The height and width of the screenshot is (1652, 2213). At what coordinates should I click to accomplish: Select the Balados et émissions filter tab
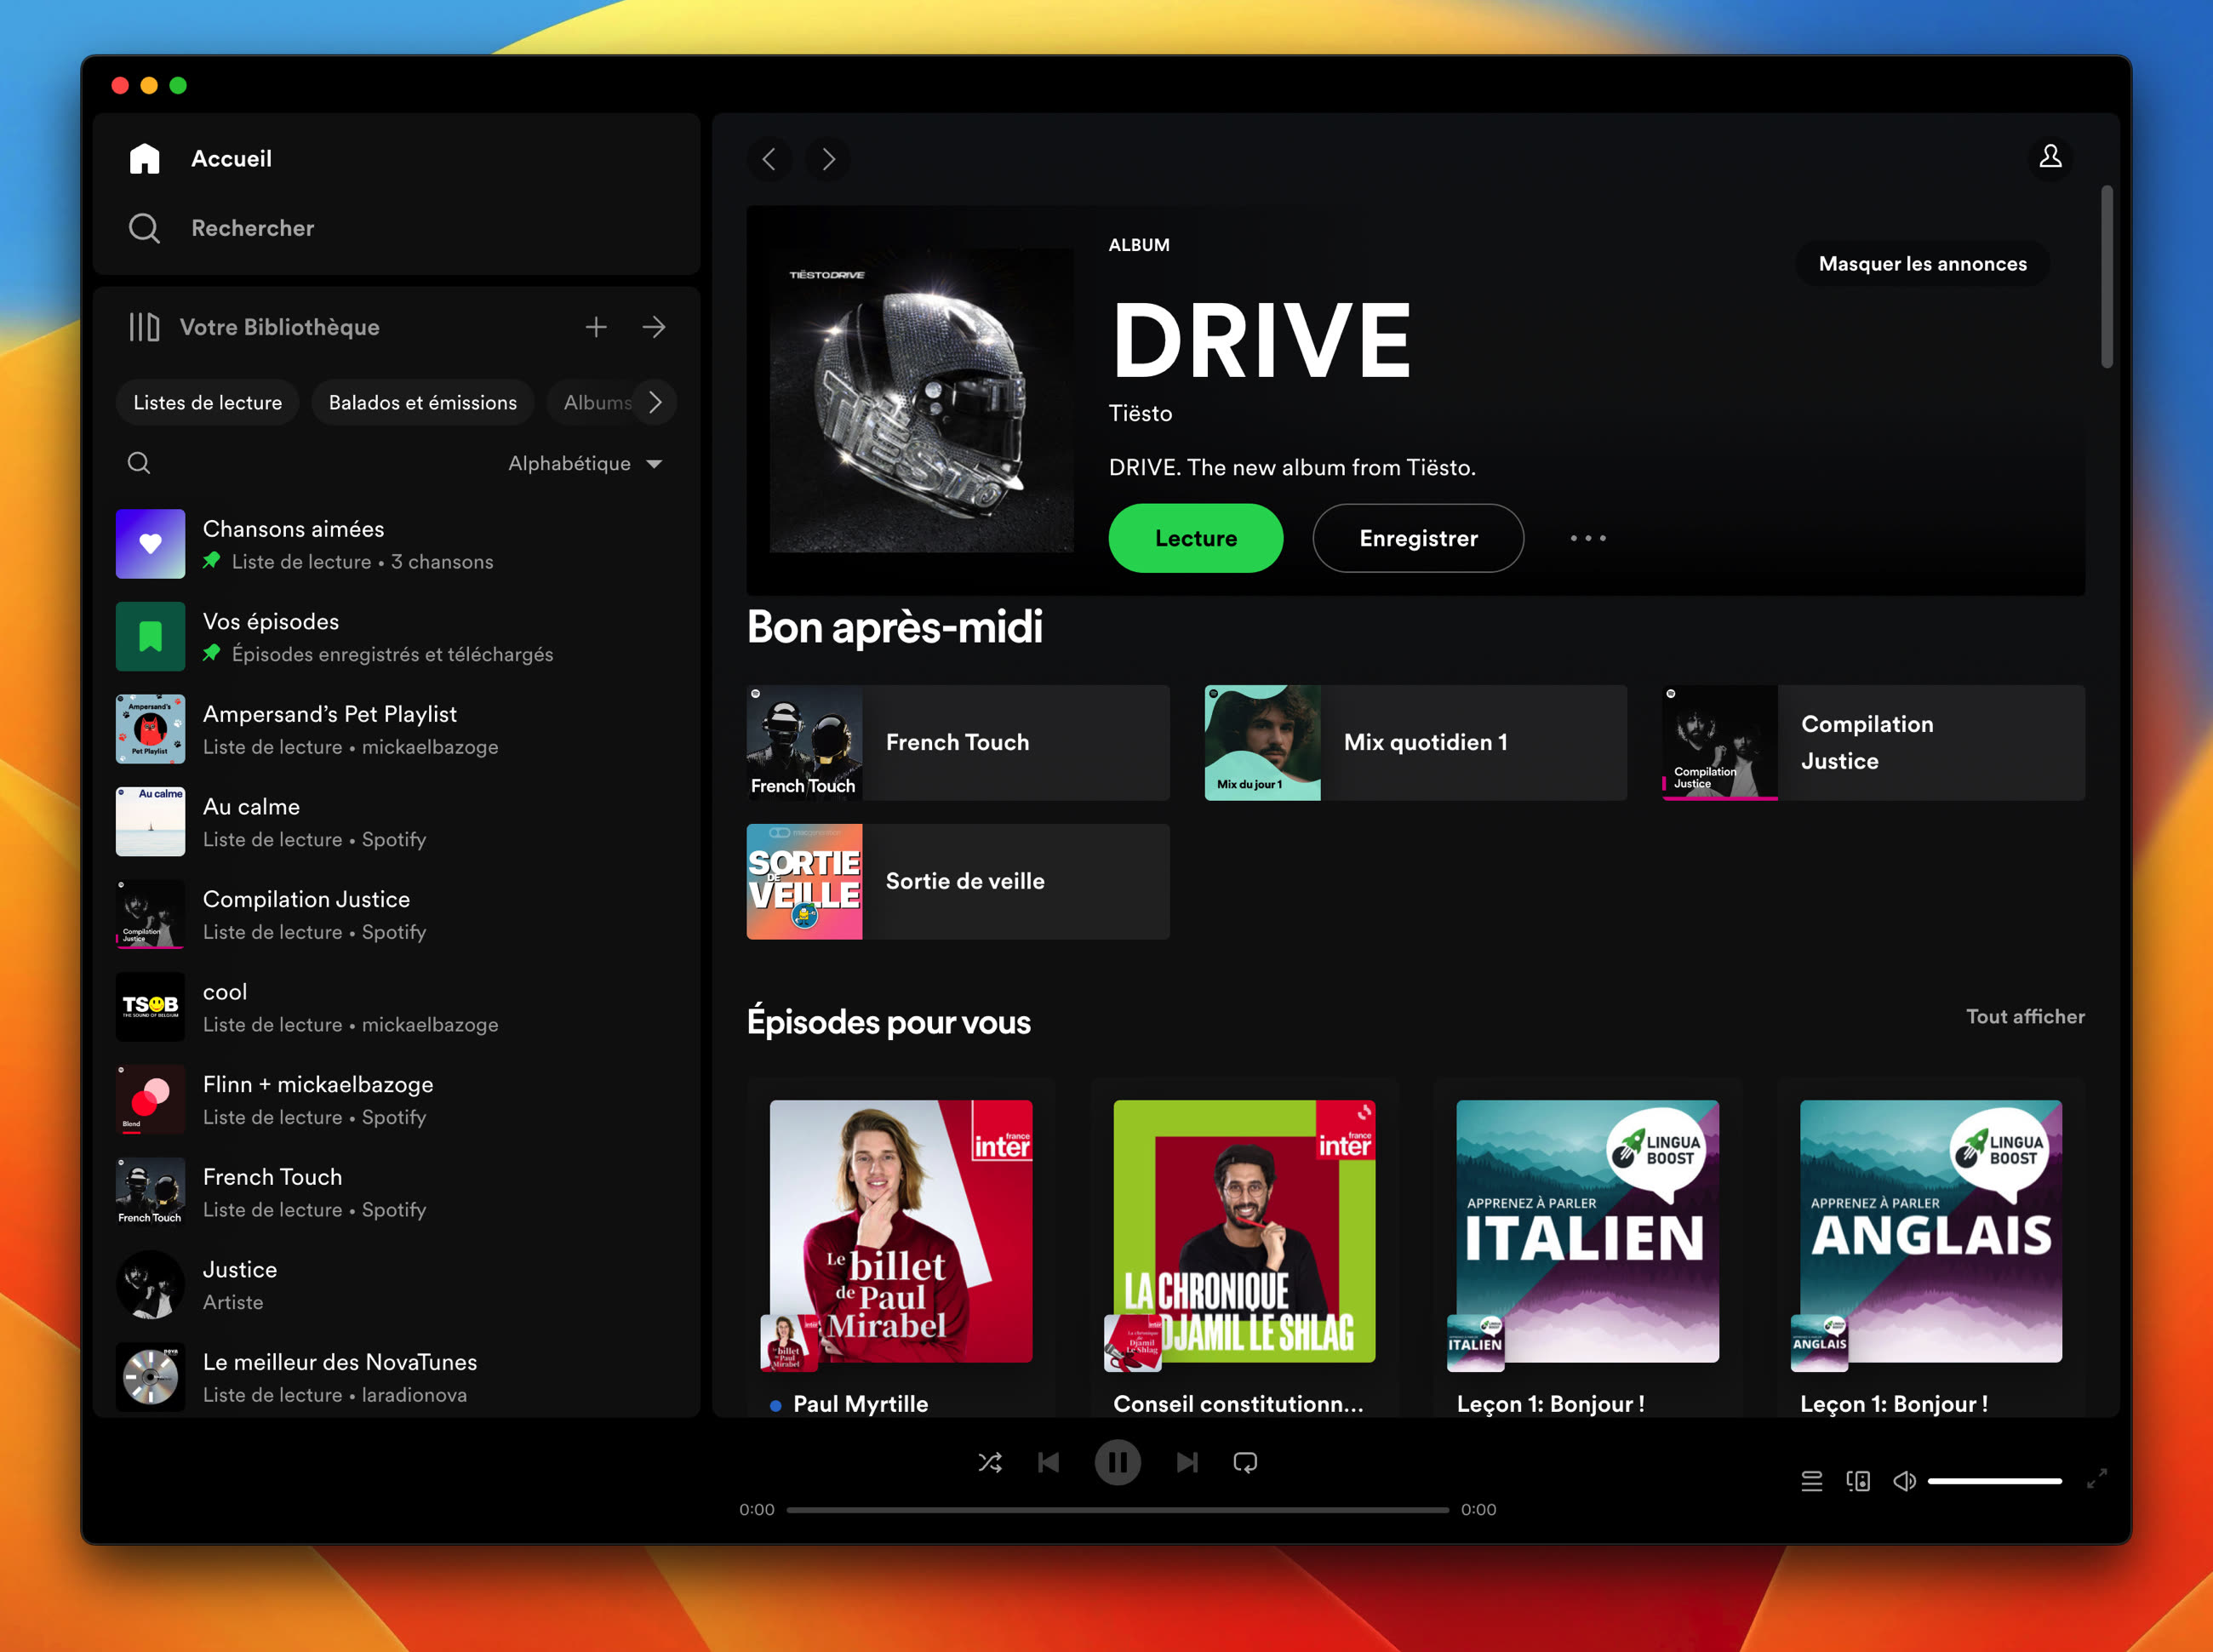click(422, 402)
